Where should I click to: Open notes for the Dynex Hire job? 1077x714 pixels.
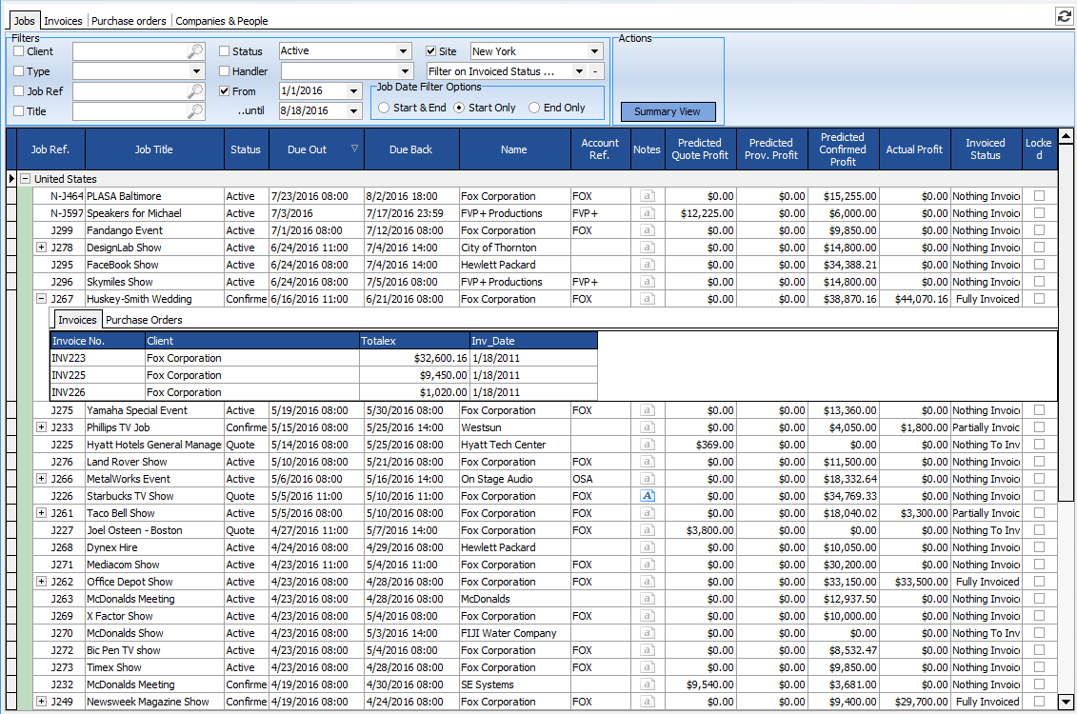click(x=648, y=547)
